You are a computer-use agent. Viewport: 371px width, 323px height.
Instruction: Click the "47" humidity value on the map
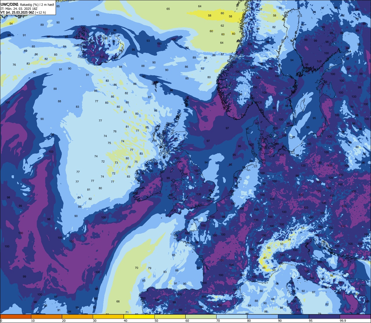coord(265,258)
